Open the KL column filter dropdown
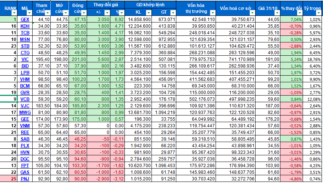Image resolution: width=323 pixels, height=183 pixels. click(149, 13)
